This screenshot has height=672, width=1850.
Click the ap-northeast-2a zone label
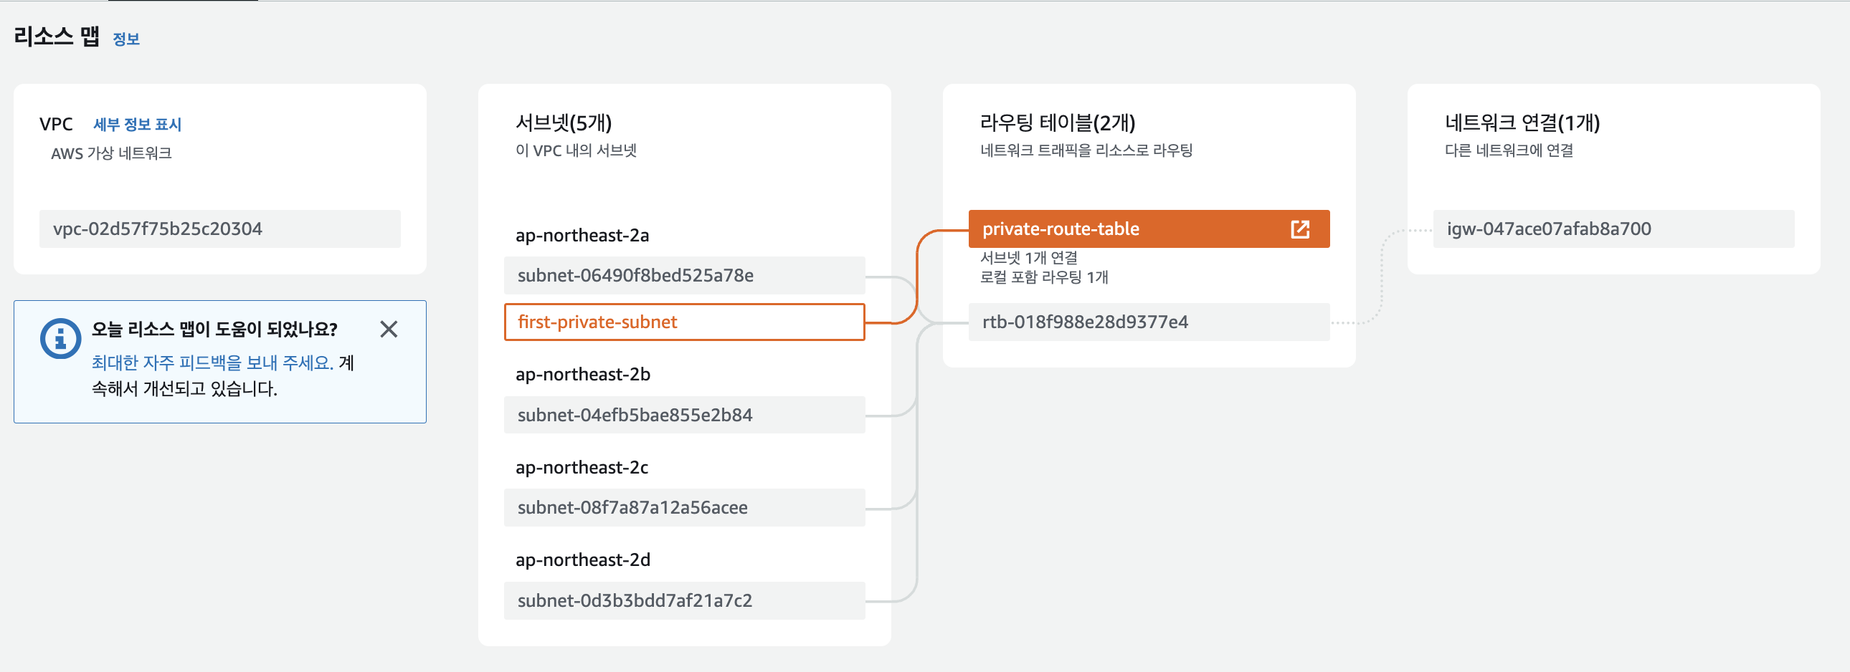tap(582, 235)
